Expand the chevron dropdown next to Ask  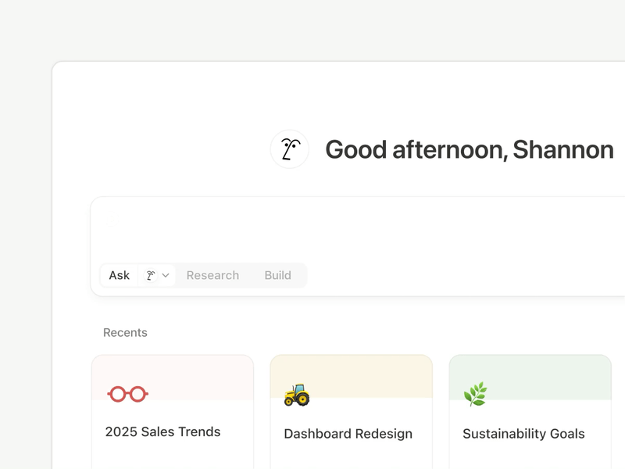pos(166,275)
